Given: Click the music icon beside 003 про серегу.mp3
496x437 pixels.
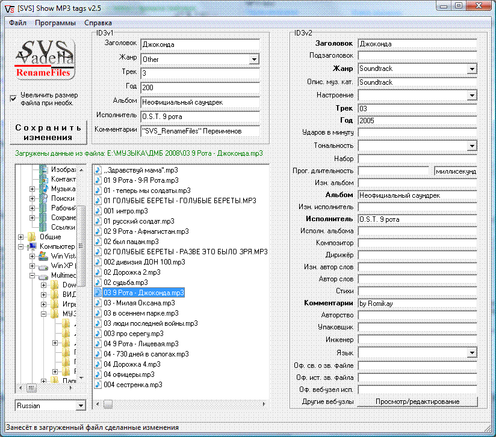Looking at the screenshot, I should point(98,334).
